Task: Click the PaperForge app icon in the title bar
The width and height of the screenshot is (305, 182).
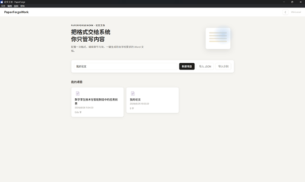Action: pos(2,2)
